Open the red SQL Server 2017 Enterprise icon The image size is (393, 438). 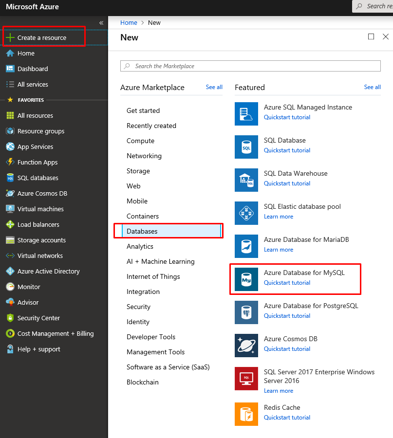point(246,379)
